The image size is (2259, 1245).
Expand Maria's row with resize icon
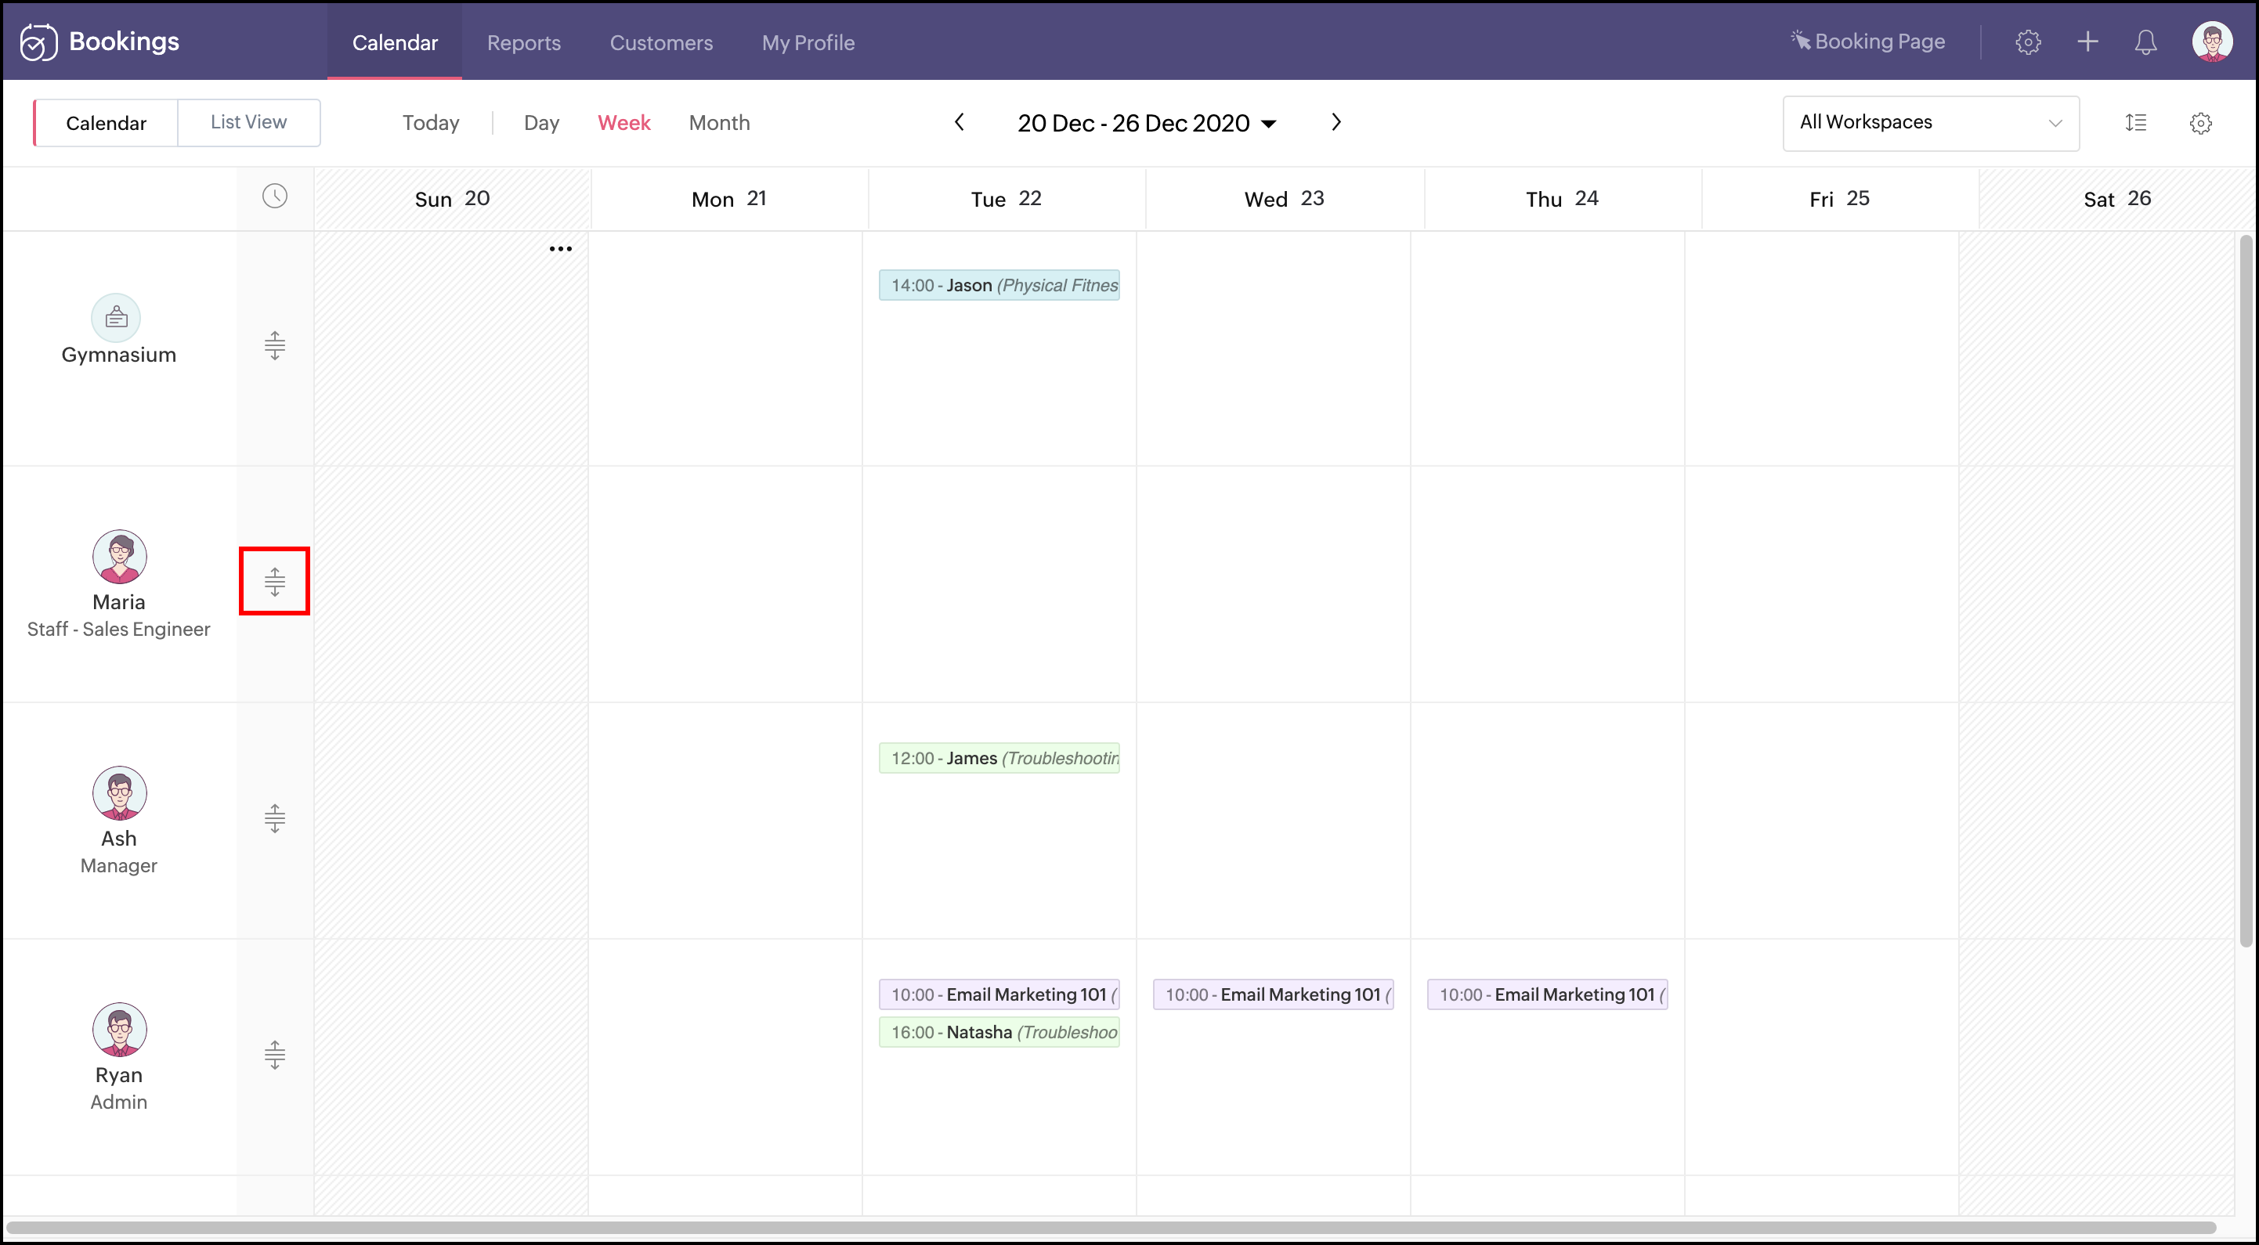click(x=274, y=581)
